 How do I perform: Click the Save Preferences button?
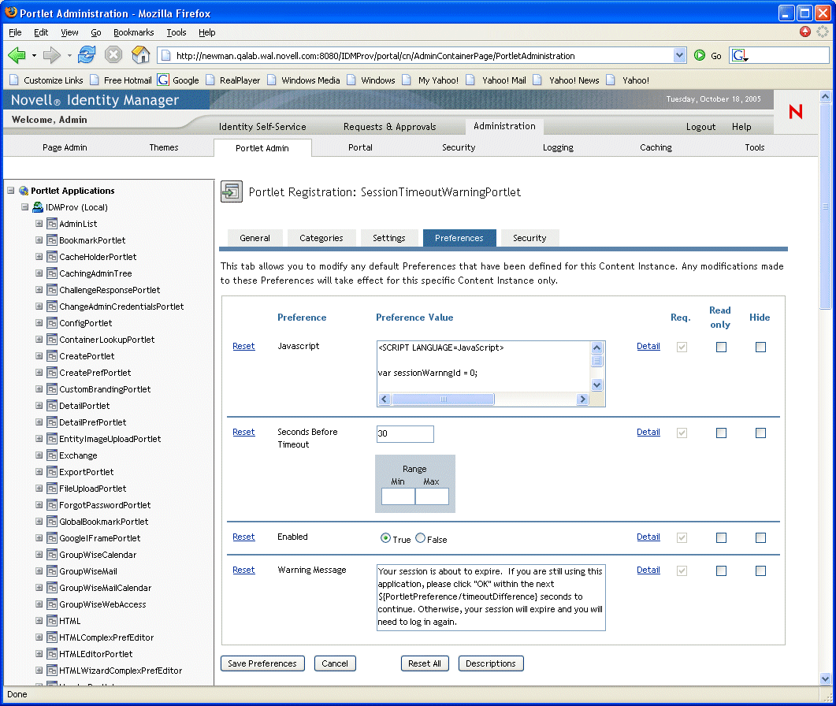coord(262,663)
